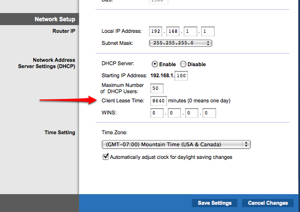The height and width of the screenshot is (212, 300).
Task: Click the Time Setting sidebar label
Action: point(60,132)
